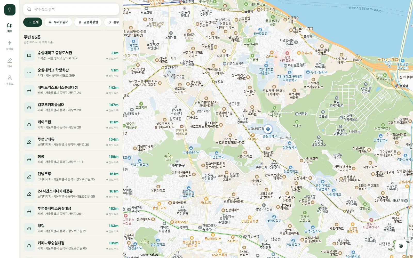Open the 제보 pencil report section
This screenshot has width=413, height=258.
pyautogui.click(x=10, y=63)
